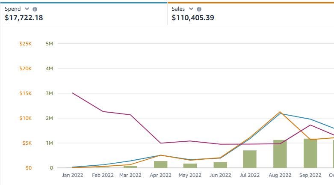Image resolution: width=334 pixels, height=185 pixels.
Task: Click the Jun 2022 green bar
Action: click(x=220, y=165)
